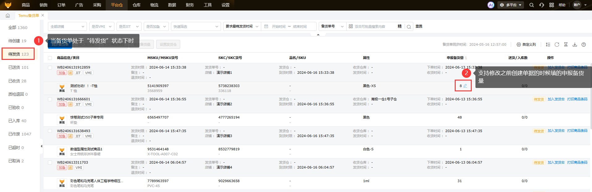The width and height of the screenshot is (592, 192).
Task: Select the 已送货 status tab
Action: pos(18,67)
